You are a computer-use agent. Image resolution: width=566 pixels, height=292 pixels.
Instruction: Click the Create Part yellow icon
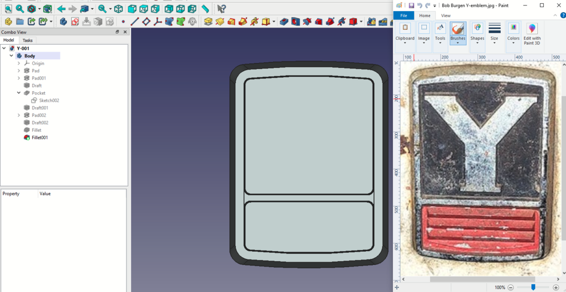8,22
